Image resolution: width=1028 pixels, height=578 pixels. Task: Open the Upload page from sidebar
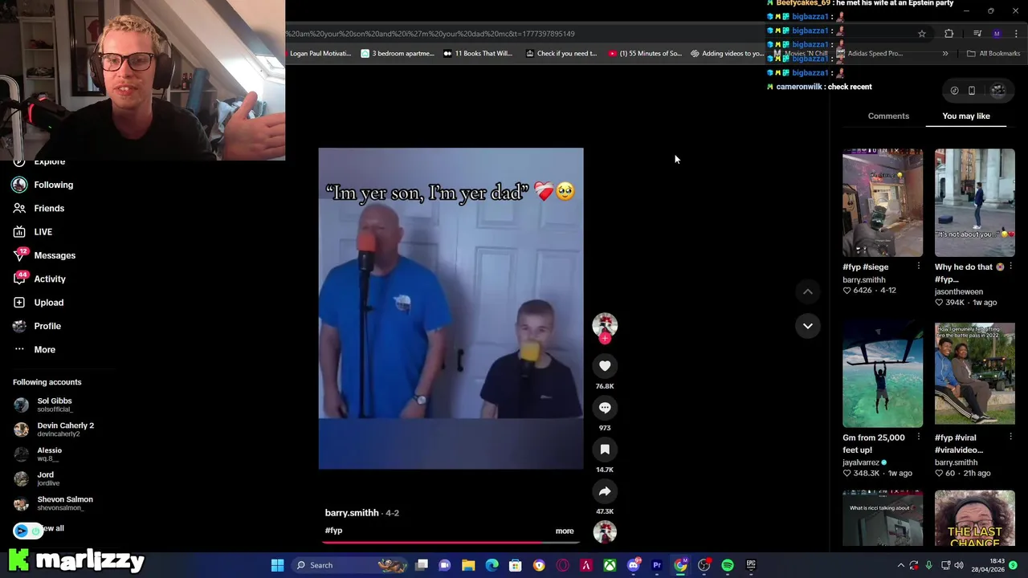click(x=38, y=303)
